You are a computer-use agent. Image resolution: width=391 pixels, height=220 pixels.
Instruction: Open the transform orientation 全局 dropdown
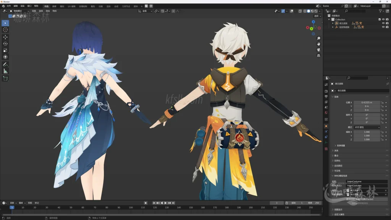(145, 11)
